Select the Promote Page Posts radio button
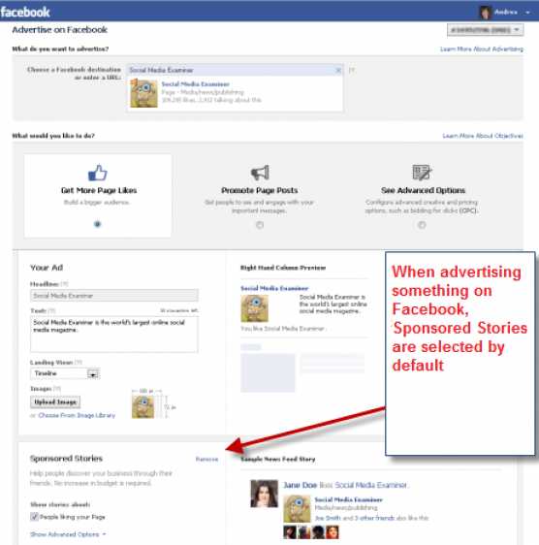Image resolution: width=539 pixels, height=545 pixels. point(260,225)
